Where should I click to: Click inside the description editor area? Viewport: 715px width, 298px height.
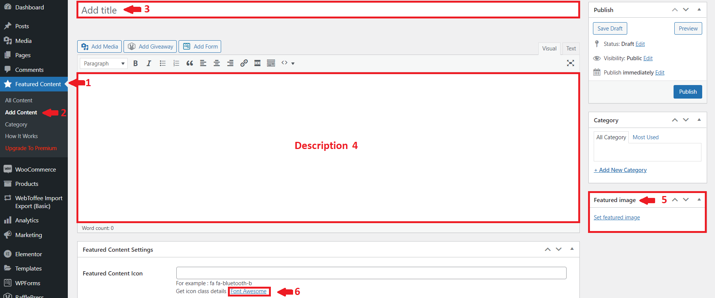click(x=328, y=147)
